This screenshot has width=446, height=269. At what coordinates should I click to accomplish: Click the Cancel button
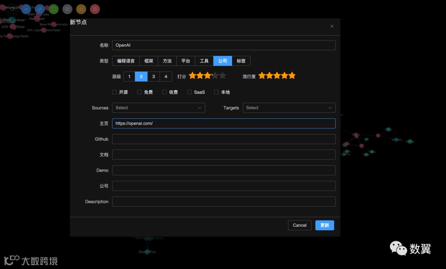tap(300, 225)
